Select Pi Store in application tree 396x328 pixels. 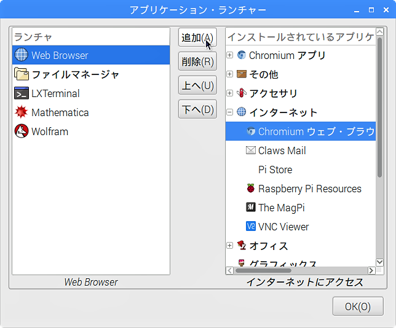[275, 170]
